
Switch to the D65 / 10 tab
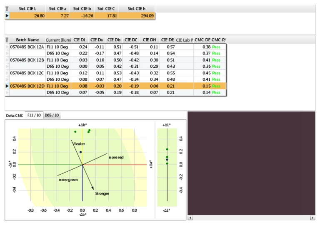pos(52,115)
